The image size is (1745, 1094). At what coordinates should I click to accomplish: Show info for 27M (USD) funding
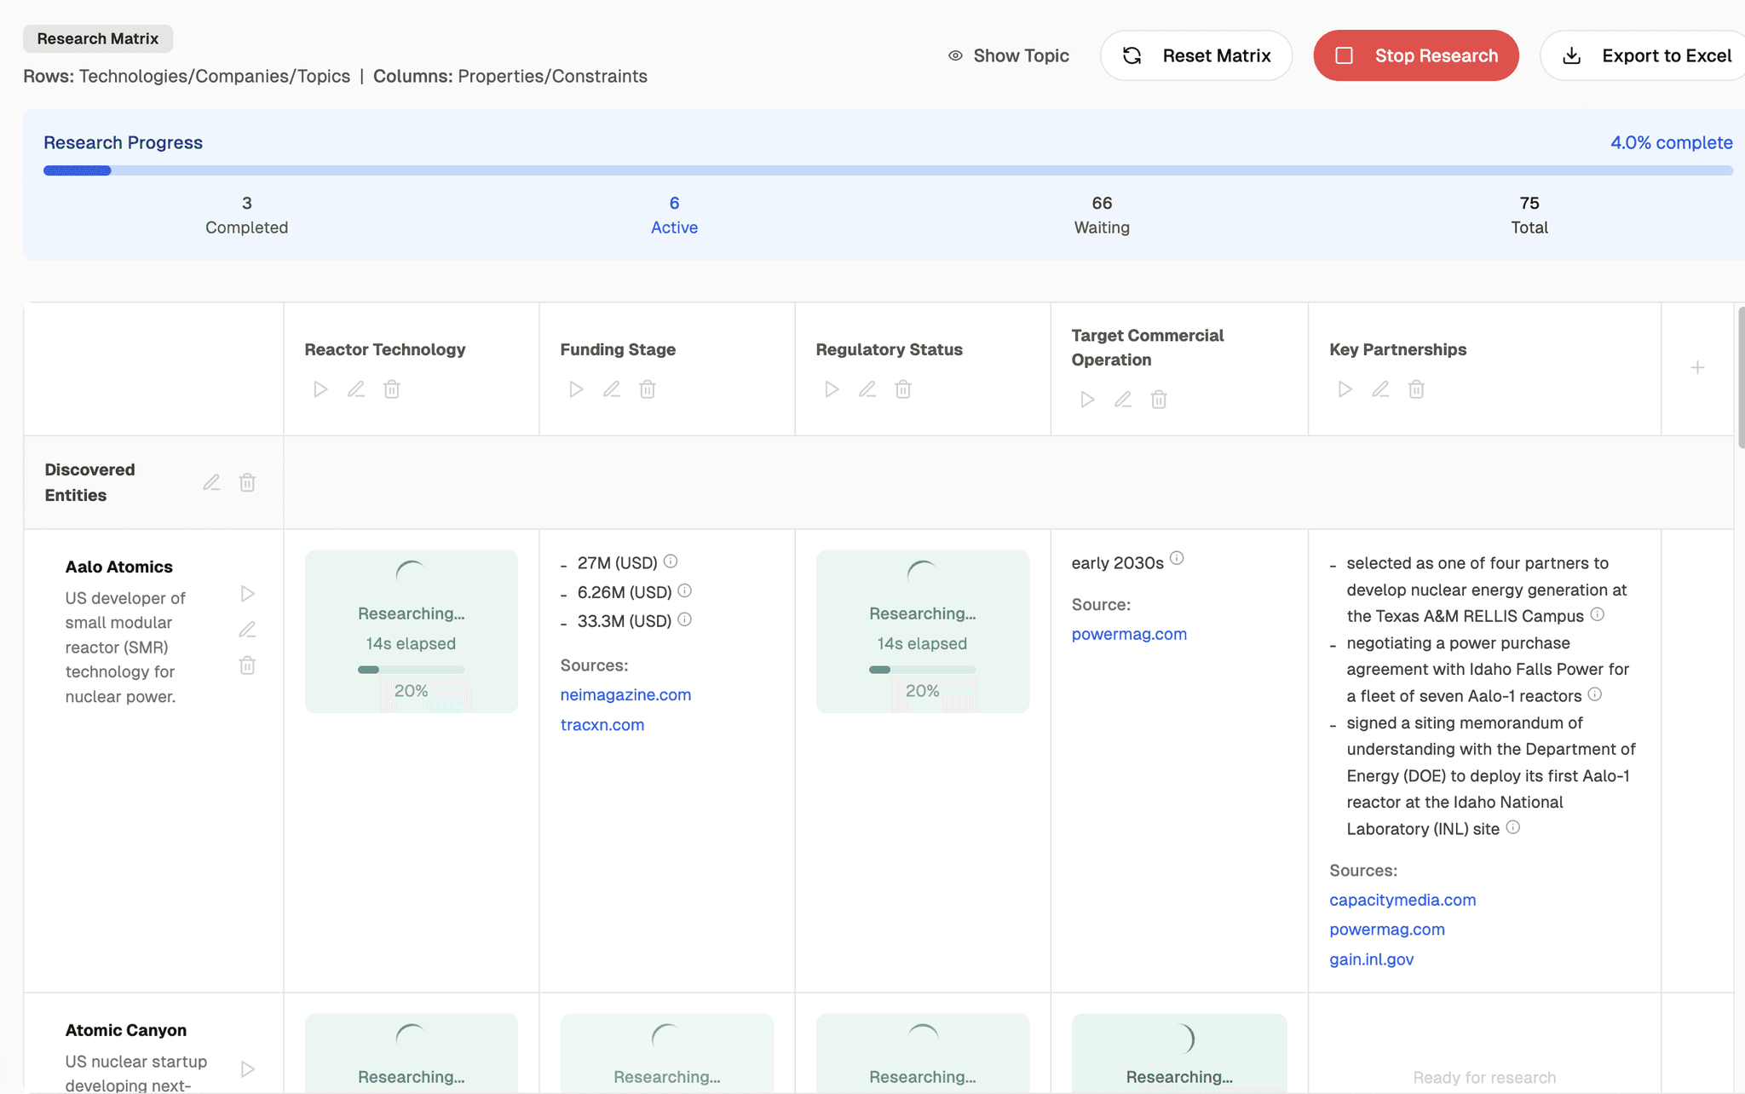coord(671,561)
